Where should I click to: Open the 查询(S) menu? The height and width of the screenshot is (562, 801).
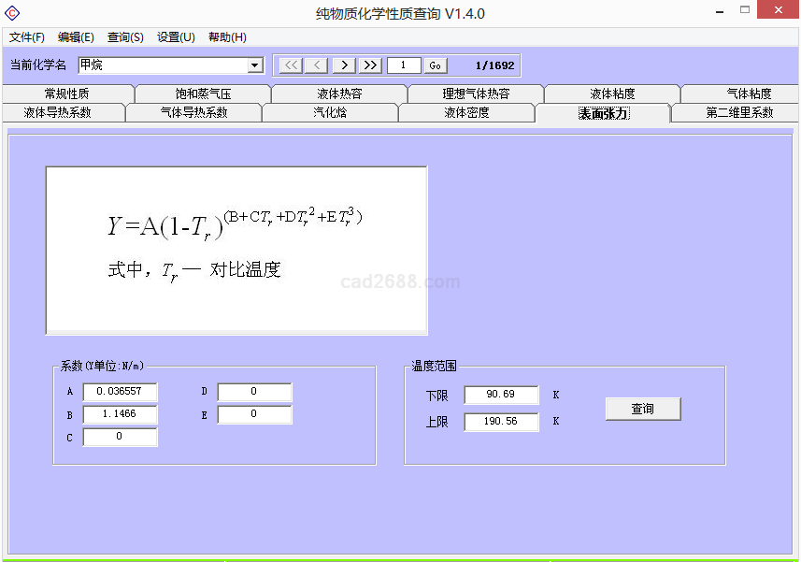click(125, 37)
